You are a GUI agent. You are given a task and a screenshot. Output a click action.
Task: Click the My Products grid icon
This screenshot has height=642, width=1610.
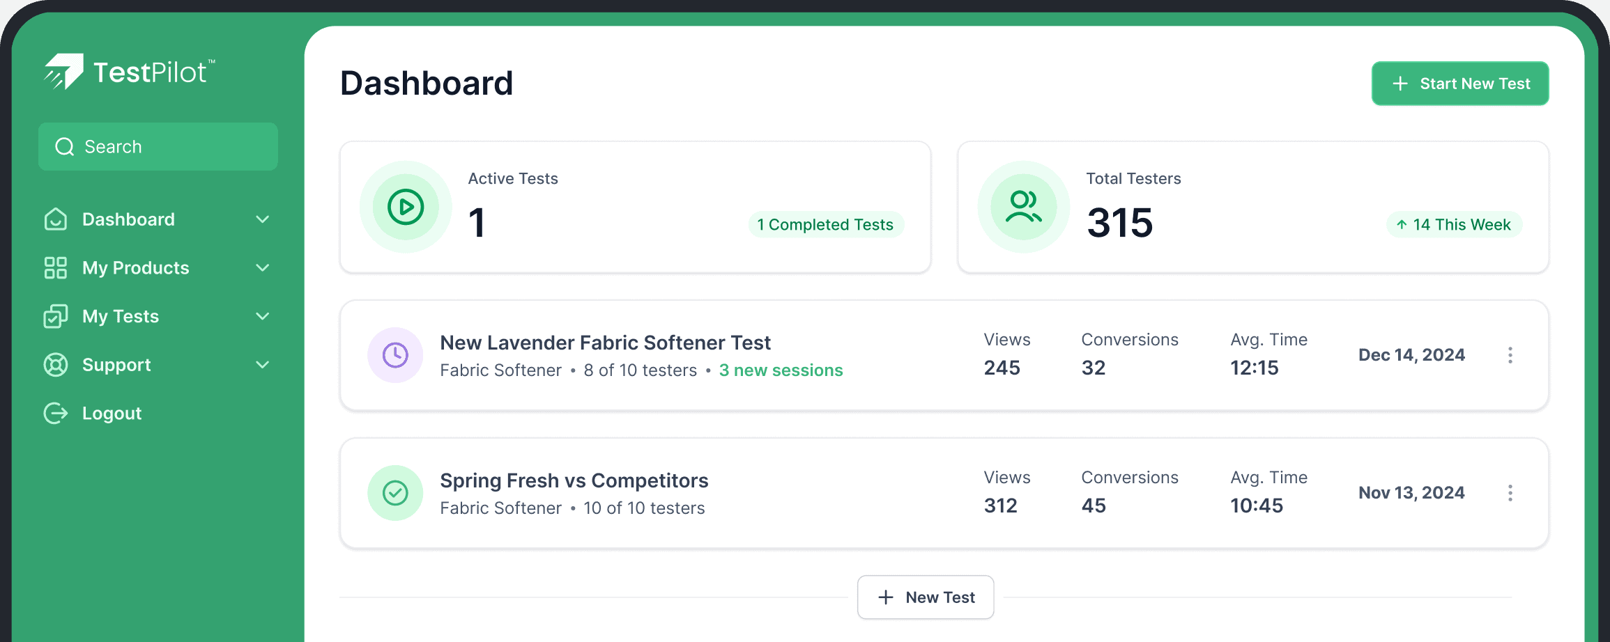[x=56, y=267]
